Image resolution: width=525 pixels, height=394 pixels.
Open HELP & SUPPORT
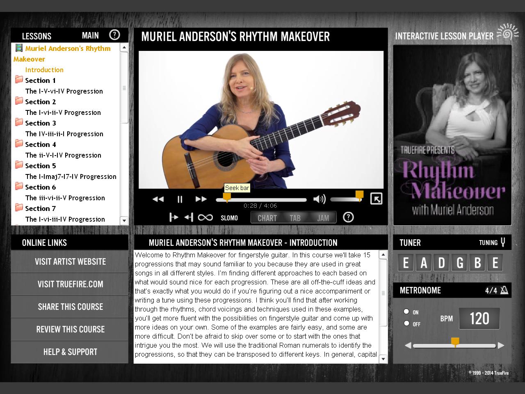[70, 352]
